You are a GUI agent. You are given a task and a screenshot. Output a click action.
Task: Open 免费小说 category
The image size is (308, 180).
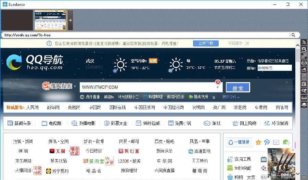click(x=180, y=123)
